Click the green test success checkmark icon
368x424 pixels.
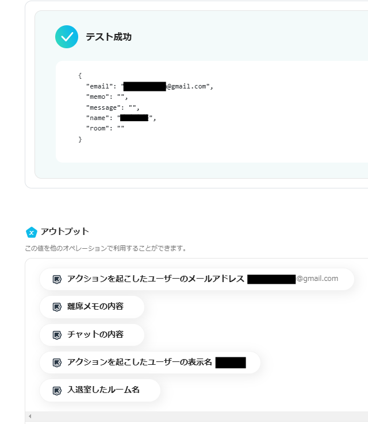tap(67, 37)
